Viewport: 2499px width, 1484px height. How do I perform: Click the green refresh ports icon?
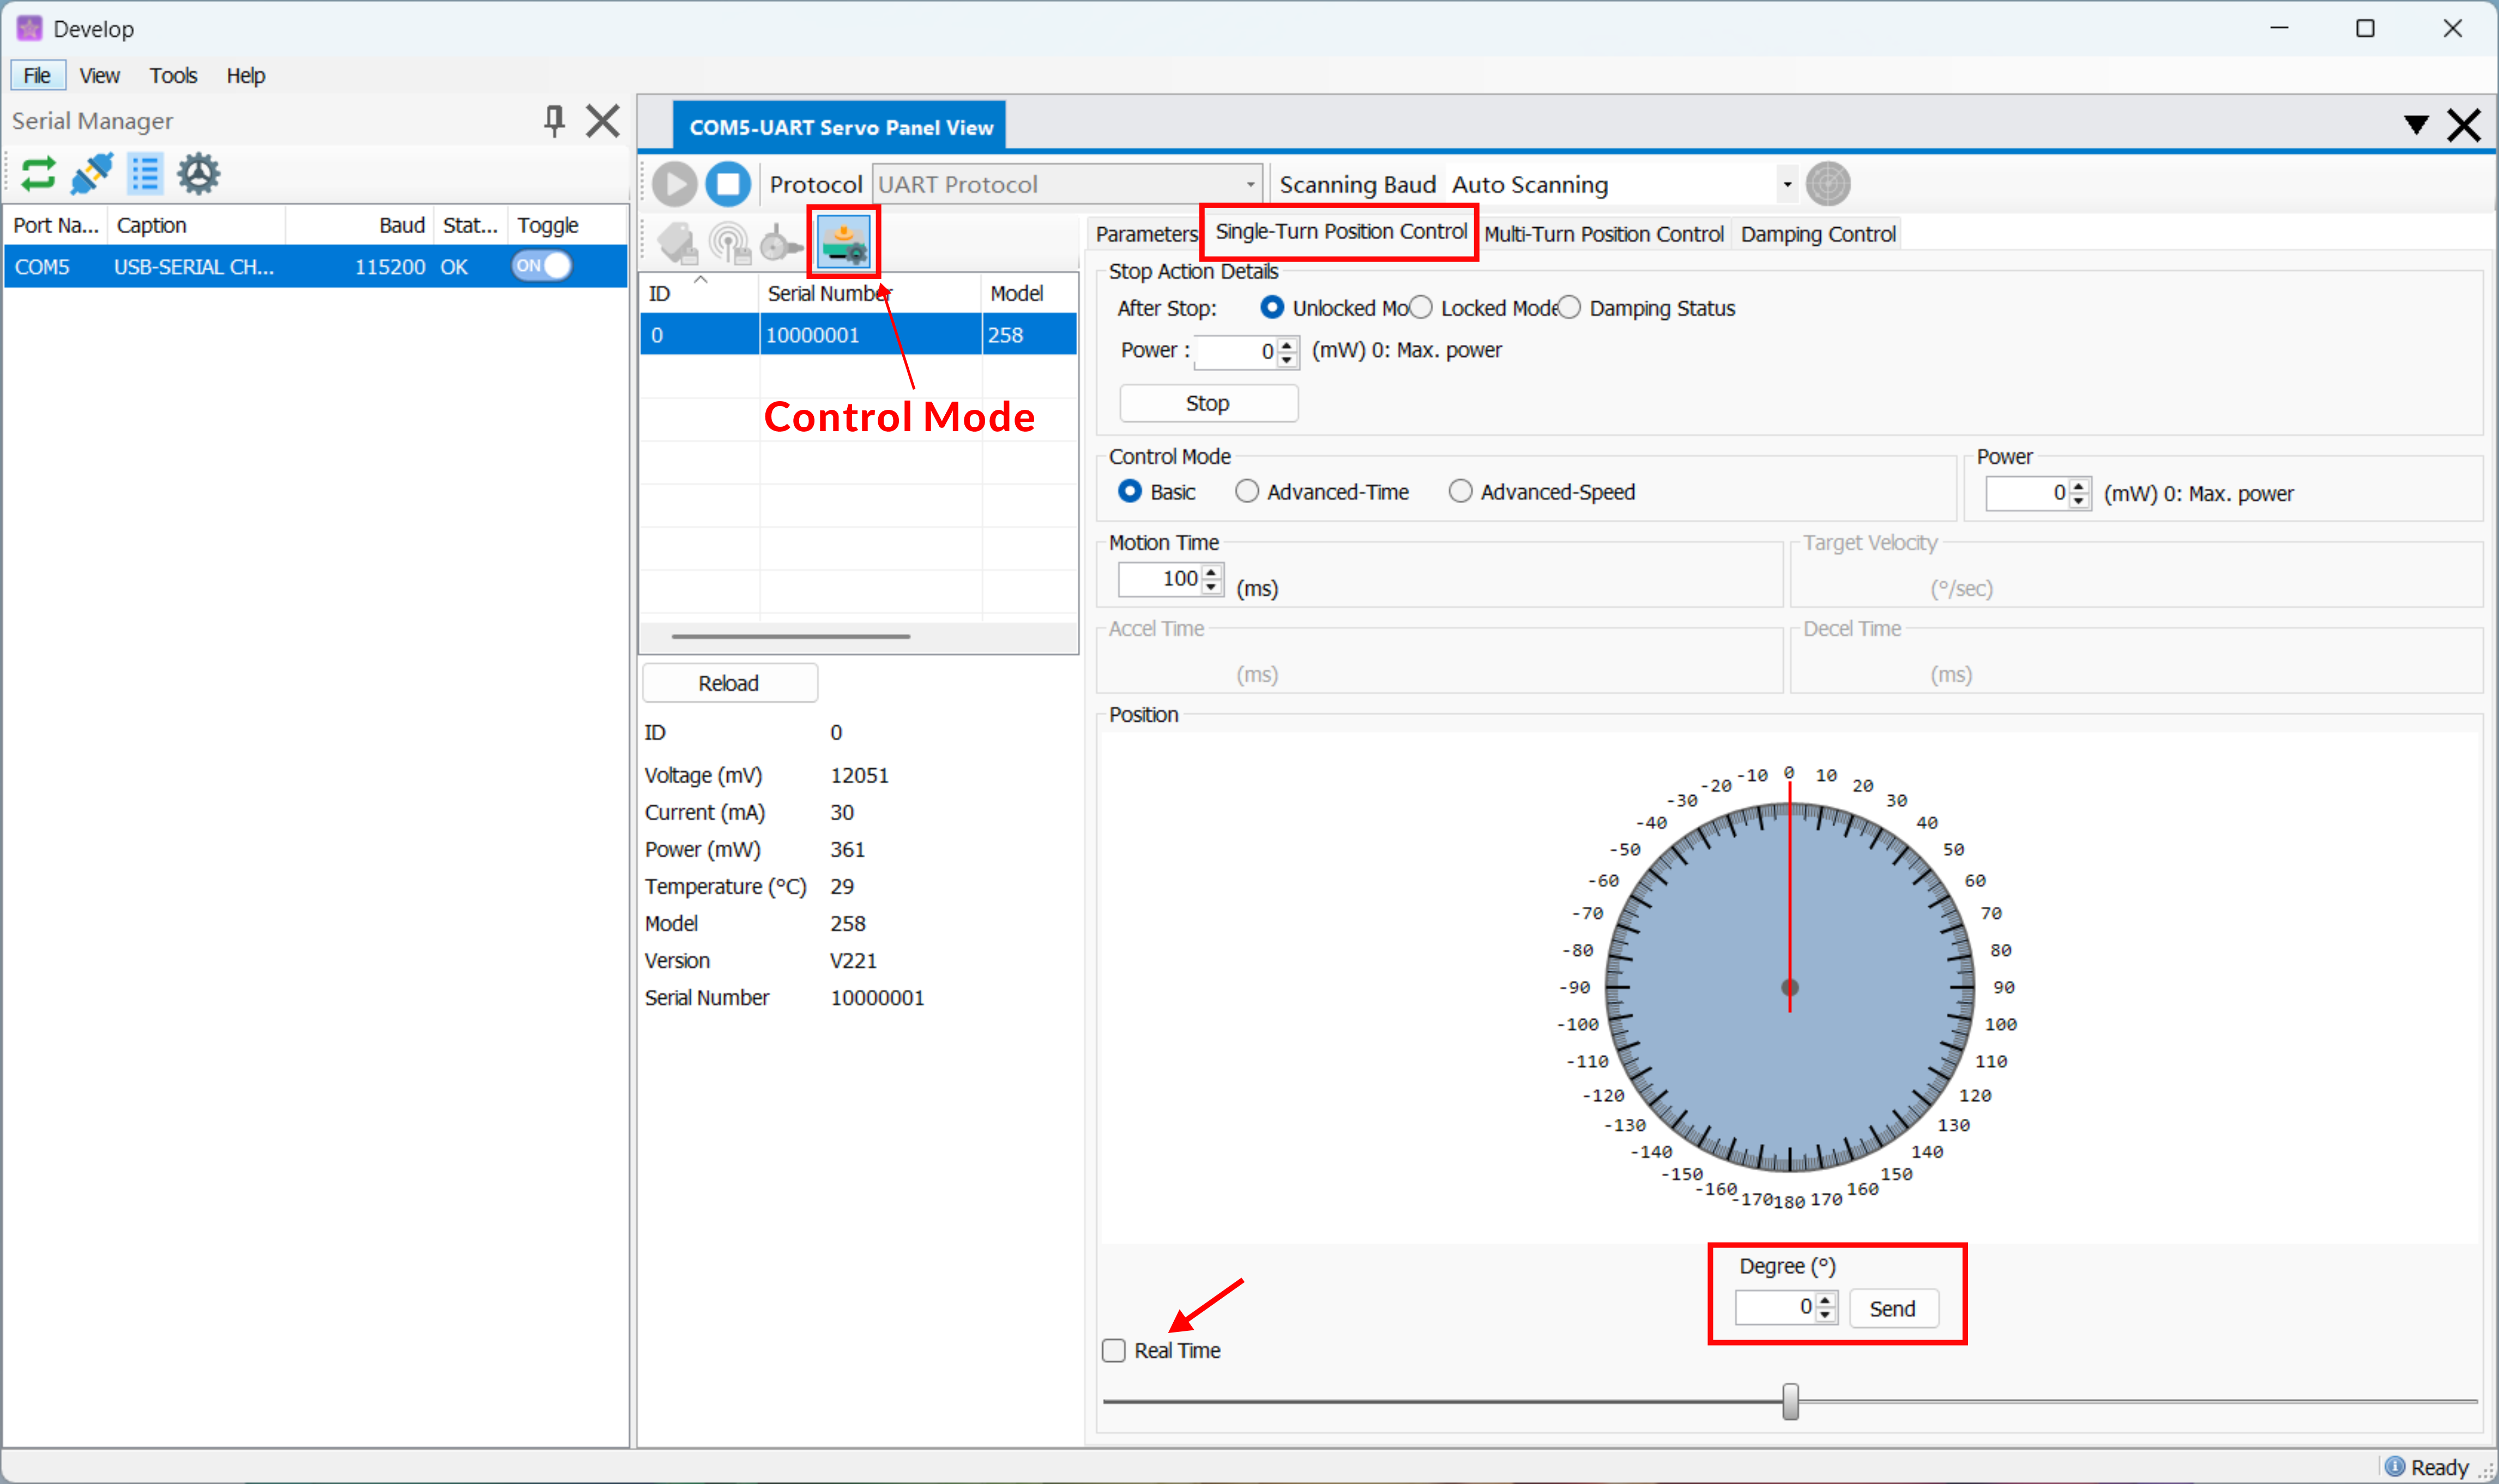(38, 174)
